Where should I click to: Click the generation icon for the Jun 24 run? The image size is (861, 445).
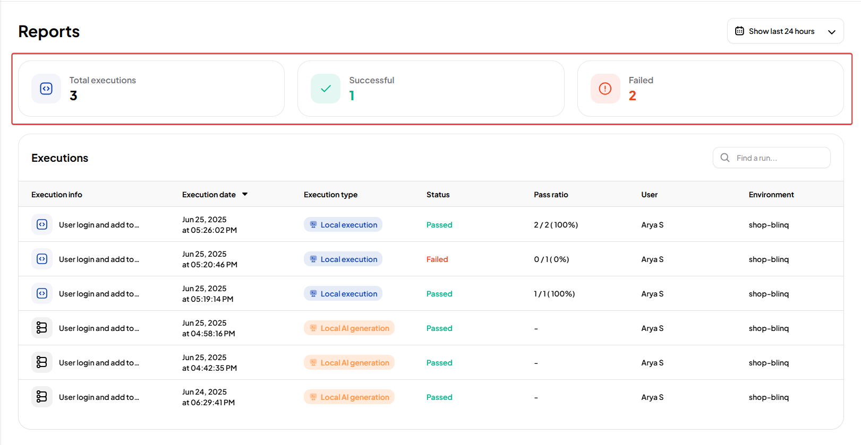click(42, 397)
